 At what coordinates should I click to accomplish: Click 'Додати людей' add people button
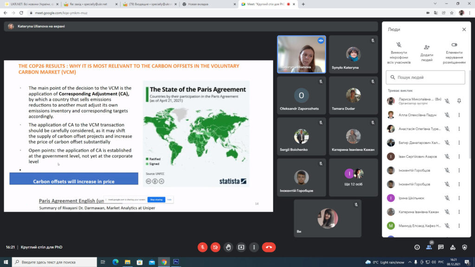point(427,53)
